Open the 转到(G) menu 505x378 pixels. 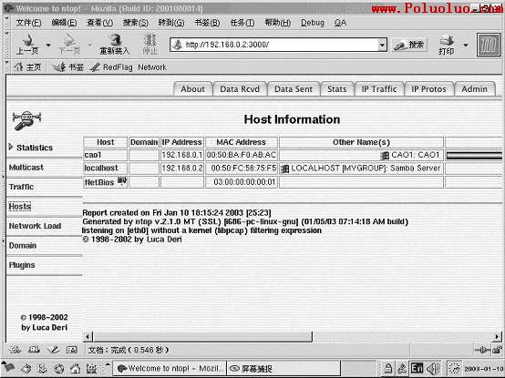[171, 23]
